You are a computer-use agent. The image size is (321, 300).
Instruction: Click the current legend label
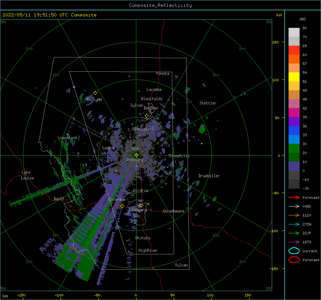(x=310, y=251)
